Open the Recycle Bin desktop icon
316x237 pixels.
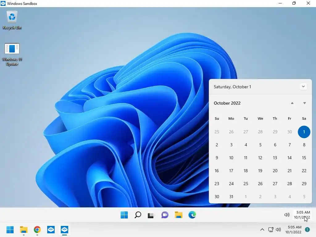tap(12, 20)
